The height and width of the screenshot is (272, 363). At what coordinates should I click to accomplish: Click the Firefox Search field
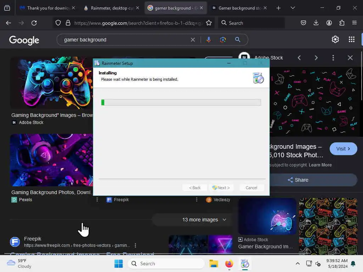[x=251, y=23]
